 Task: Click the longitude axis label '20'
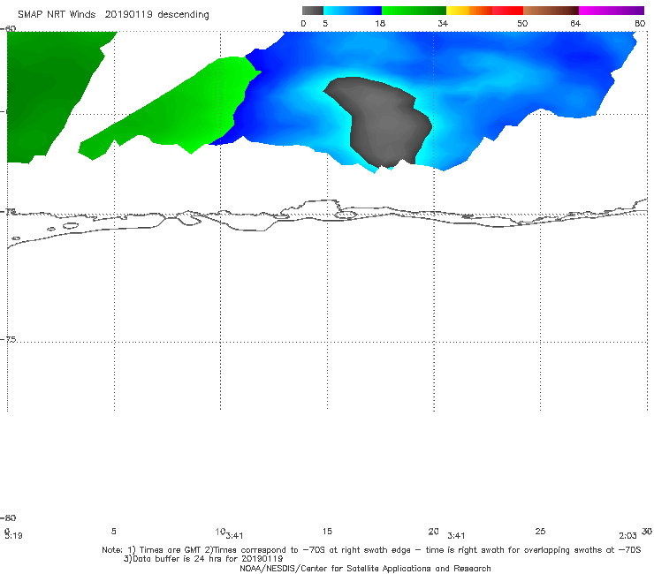coord(433,531)
